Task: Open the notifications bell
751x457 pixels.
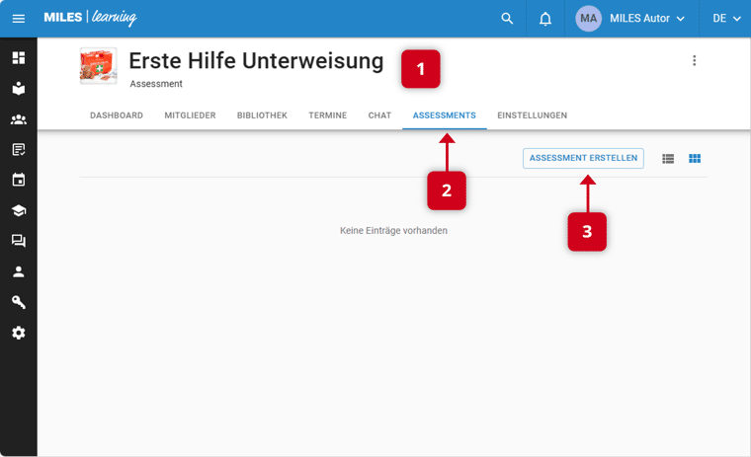Action: pyautogui.click(x=544, y=19)
